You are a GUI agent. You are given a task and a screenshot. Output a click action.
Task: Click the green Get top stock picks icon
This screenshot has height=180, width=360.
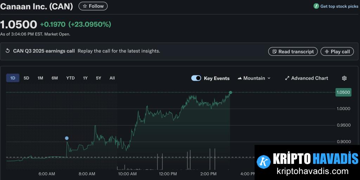[316, 6]
